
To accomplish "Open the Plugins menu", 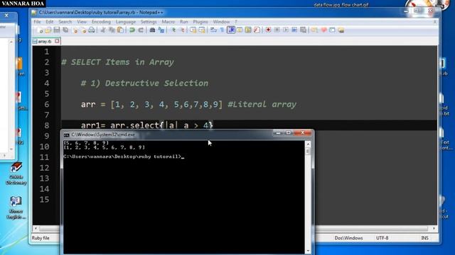I will [200, 22].
